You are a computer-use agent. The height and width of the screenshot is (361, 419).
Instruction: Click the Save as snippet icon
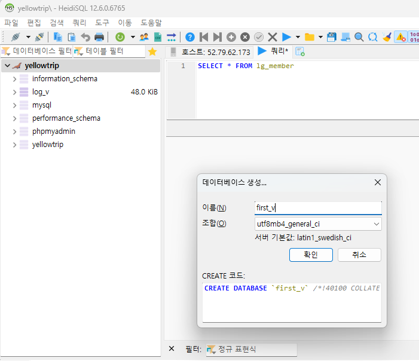tap(345, 37)
